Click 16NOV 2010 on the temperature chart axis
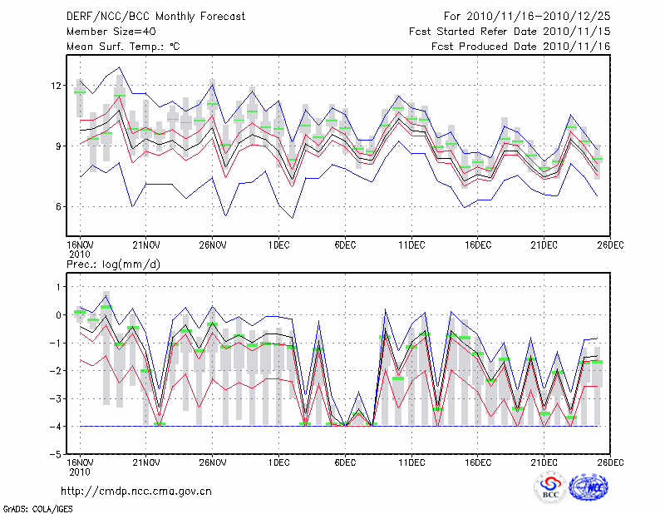The height and width of the screenshot is (514, 665). [x=80, y=250]
